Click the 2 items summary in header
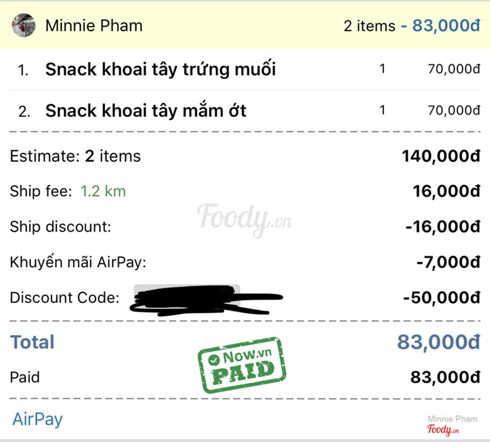490x442 pixels. click(x=369, y=26)
